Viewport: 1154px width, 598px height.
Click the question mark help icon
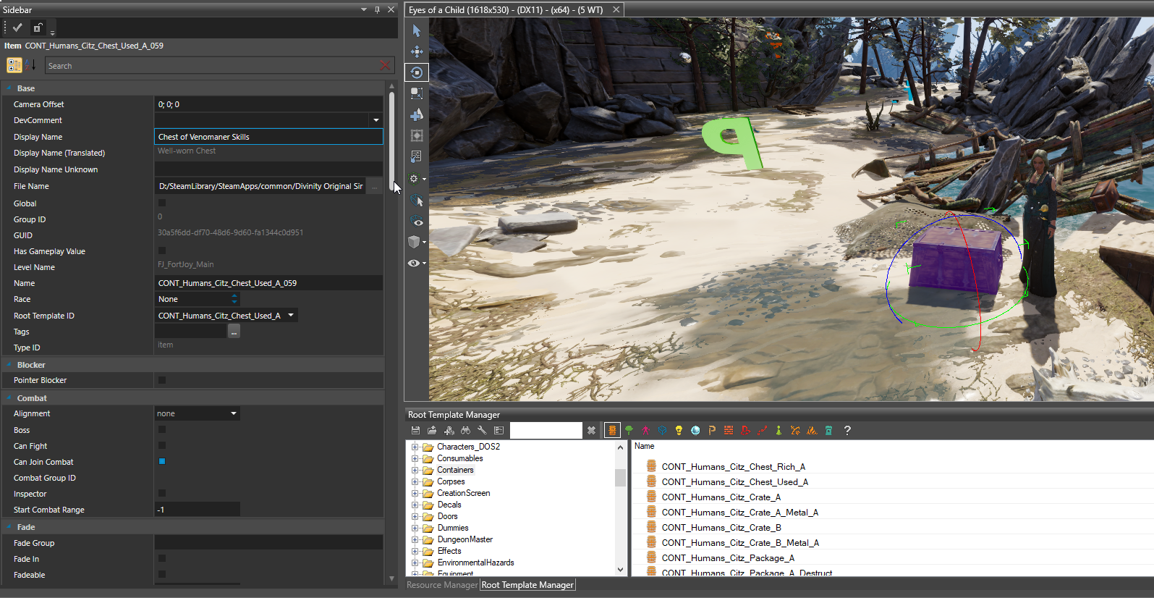(x=847, y=430)
